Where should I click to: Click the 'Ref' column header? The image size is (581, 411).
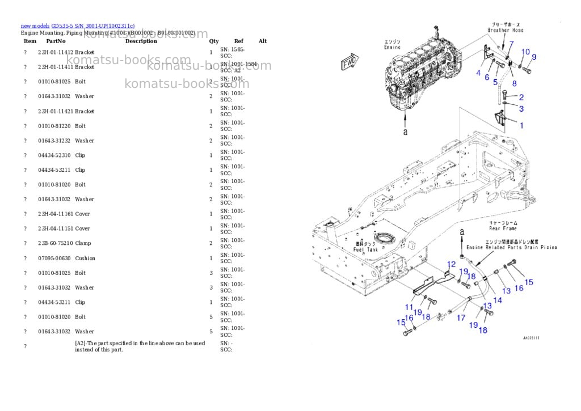[x=239, y=41]
